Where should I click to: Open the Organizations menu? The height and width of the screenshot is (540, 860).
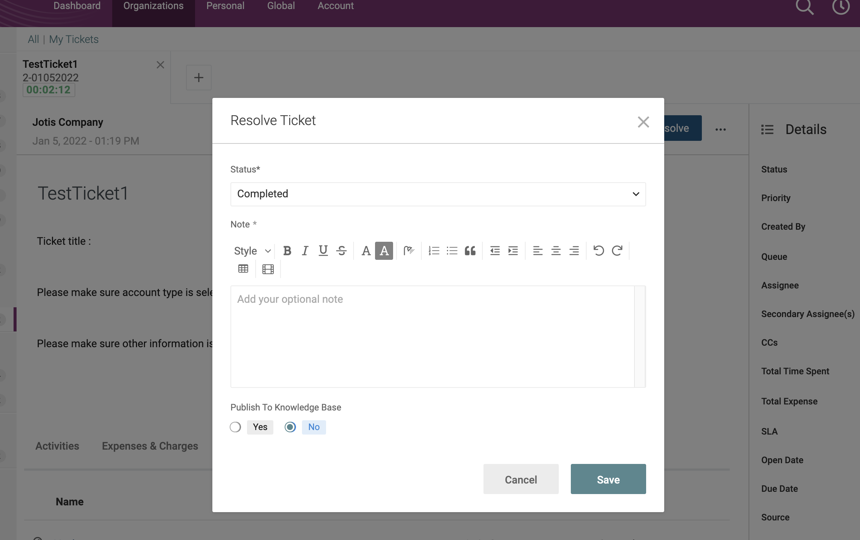153,6
